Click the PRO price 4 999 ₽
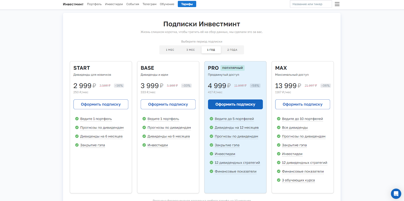Screen dimensions: 404x201 tap(219, 86)
